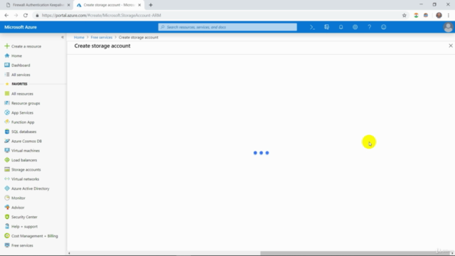Click the Monitor icon

coord(7,198)
